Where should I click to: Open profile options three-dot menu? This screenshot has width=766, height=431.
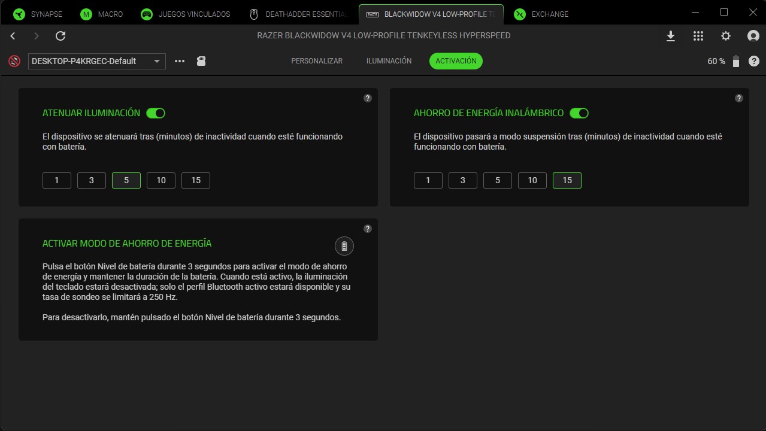180,61
